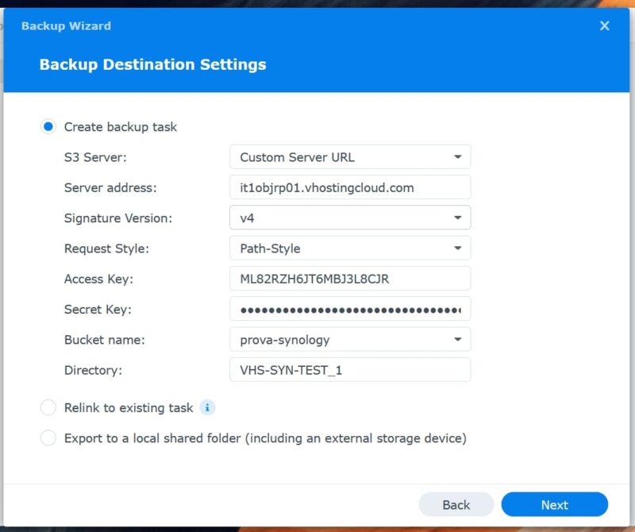
Task: Click the Server address label
Action: tap(110, 188)
